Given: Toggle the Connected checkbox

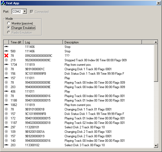Looking at the screenshot, I should click(32, 12).
